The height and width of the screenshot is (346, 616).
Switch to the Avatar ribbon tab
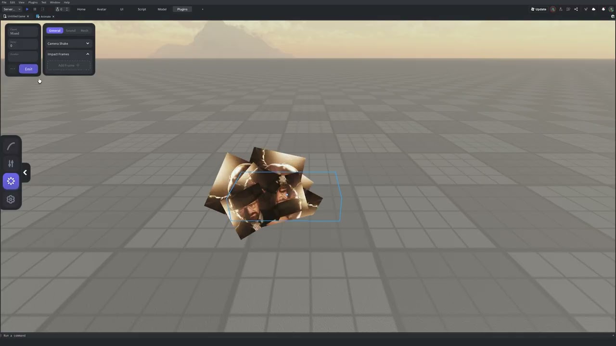(102, 9)
